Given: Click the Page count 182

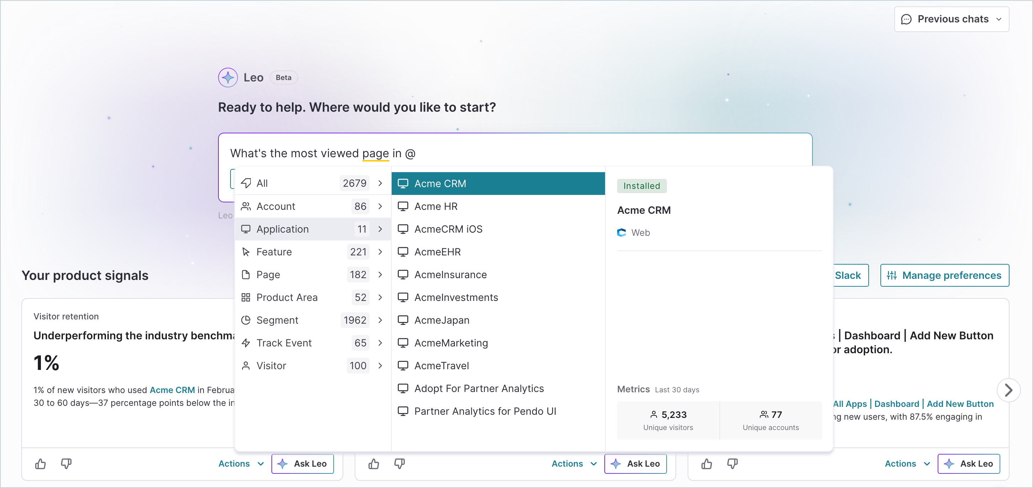Looking at the screenshot, I should coord(358,275).
